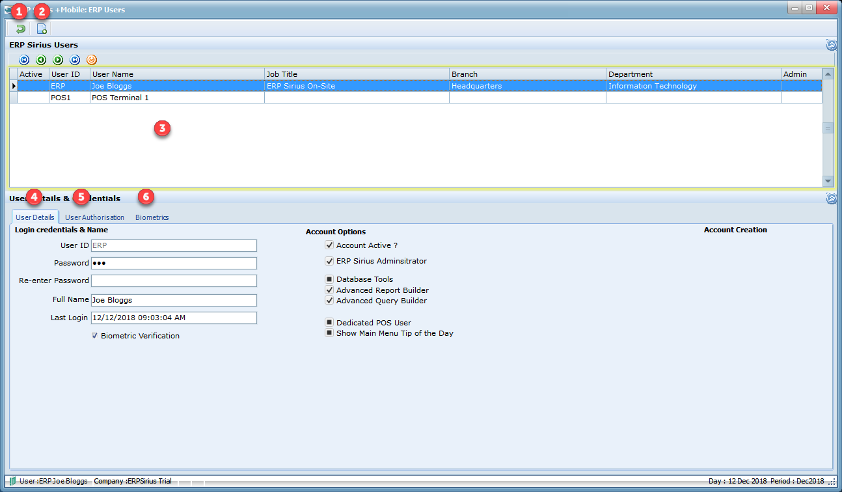Sort by Branch column header
The height and width of the screenshot is (492, 842).
point(528,74)
